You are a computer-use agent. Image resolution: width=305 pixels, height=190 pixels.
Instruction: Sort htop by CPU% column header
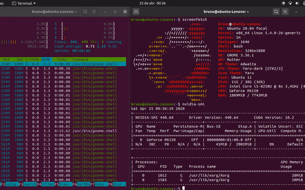pyautogui.click(x=34, y=60)
